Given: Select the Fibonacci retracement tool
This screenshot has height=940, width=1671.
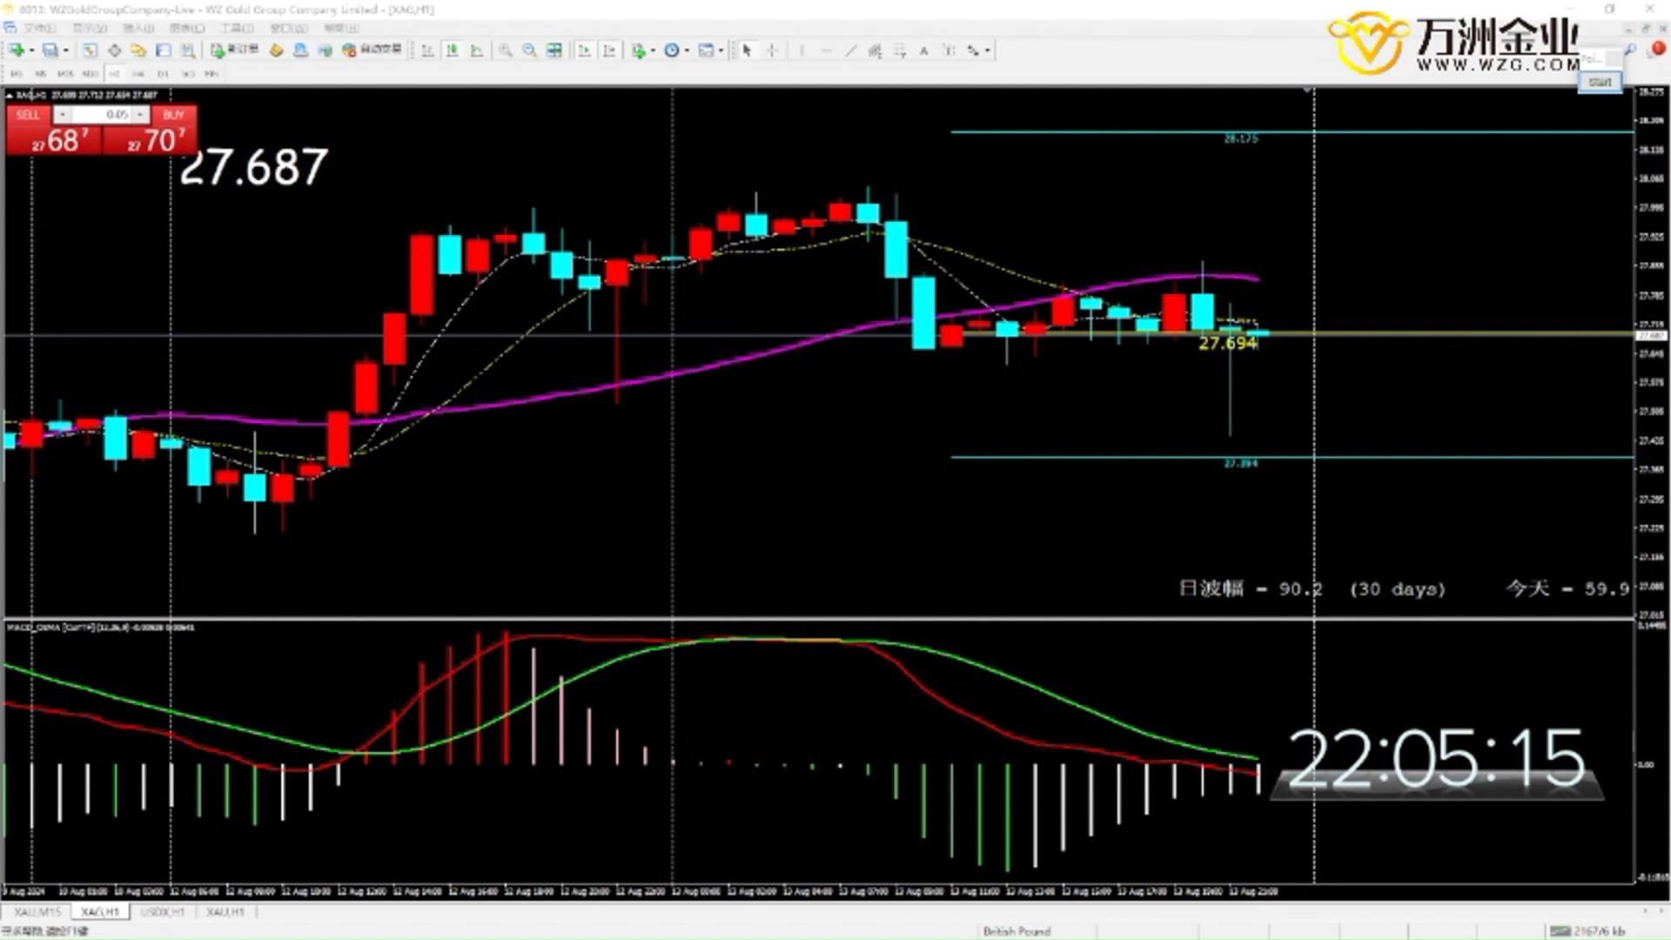Looking at the screenshot, I should point(899,50).
